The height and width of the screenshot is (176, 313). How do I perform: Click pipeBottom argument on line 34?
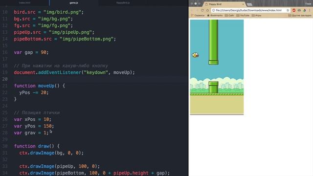point(70,173)
